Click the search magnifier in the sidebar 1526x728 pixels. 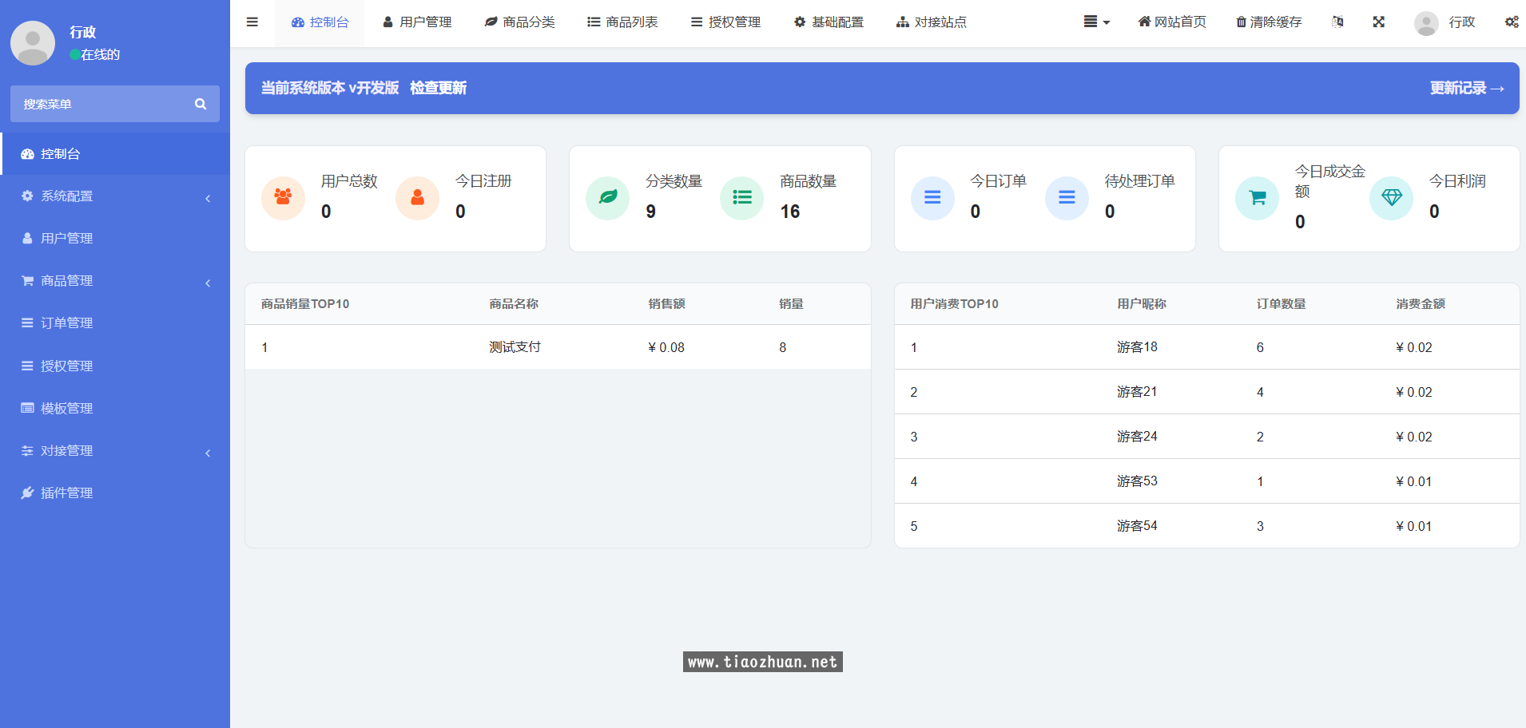pos(201,103)
